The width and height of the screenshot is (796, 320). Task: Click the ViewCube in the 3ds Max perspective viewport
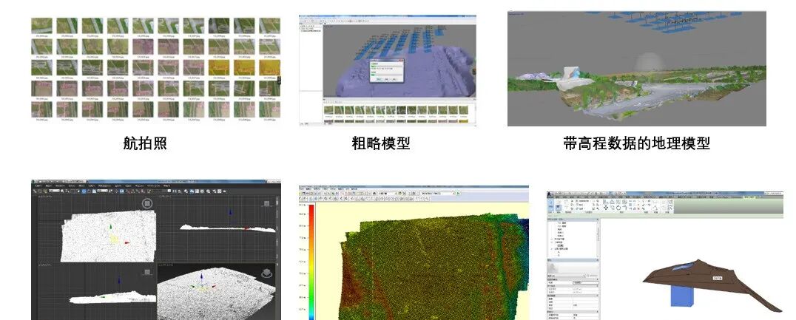(x=266, y=273)
